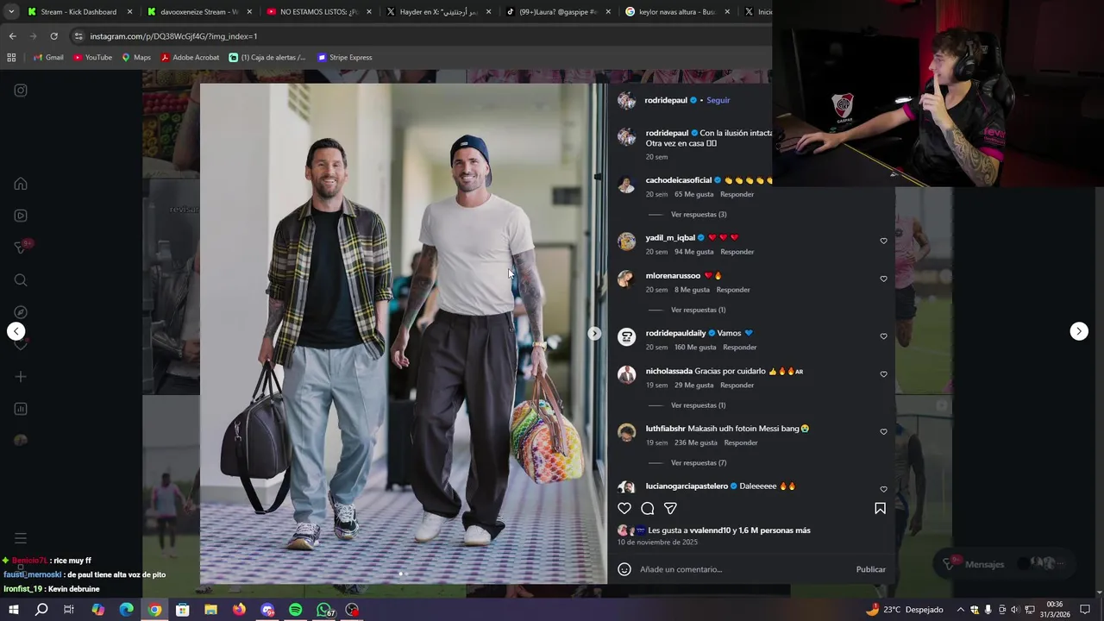Image resolution: width=1104 pixels, height=621 pixels.
Task: Open Chrome tab search dropdown arrow
Action: (11, 12)
